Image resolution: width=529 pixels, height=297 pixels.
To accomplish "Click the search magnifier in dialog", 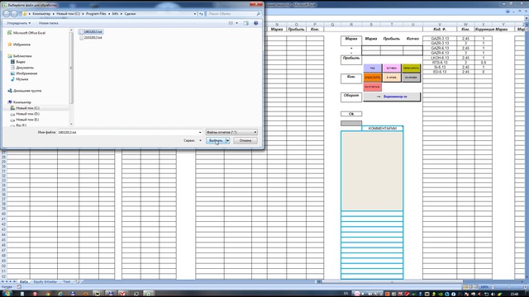I will 259,14.
